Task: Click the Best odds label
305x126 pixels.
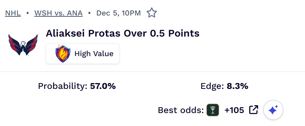Action: pos(181,110)
